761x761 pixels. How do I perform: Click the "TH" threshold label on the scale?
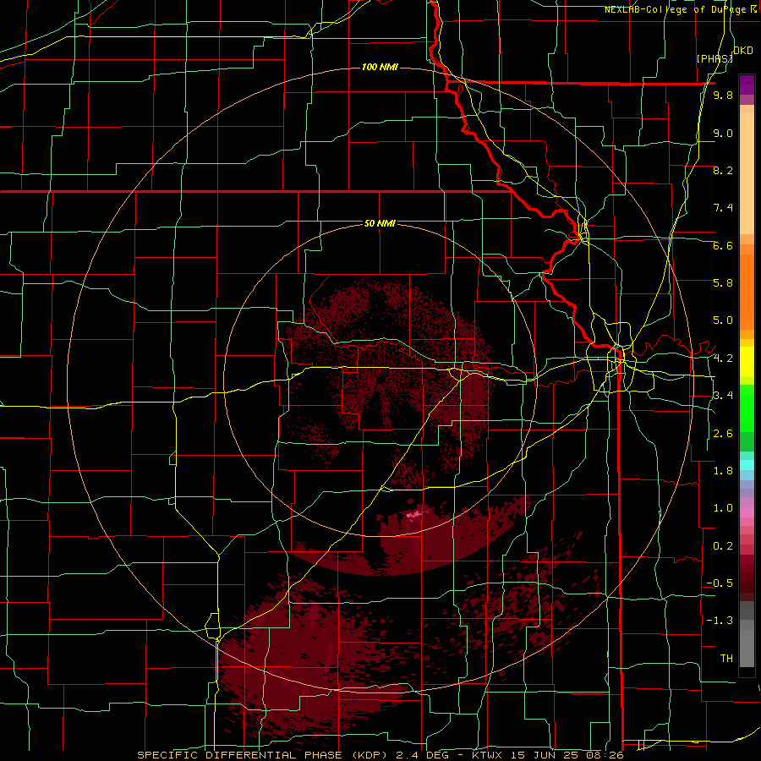(x=726, y=659)
